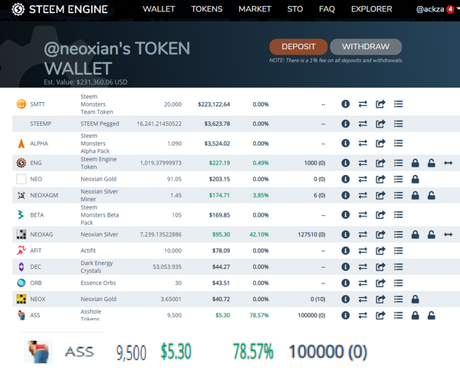Expand the @ackza account dropdown
This screenshot has width=460, height=374.
pos(437,9)
